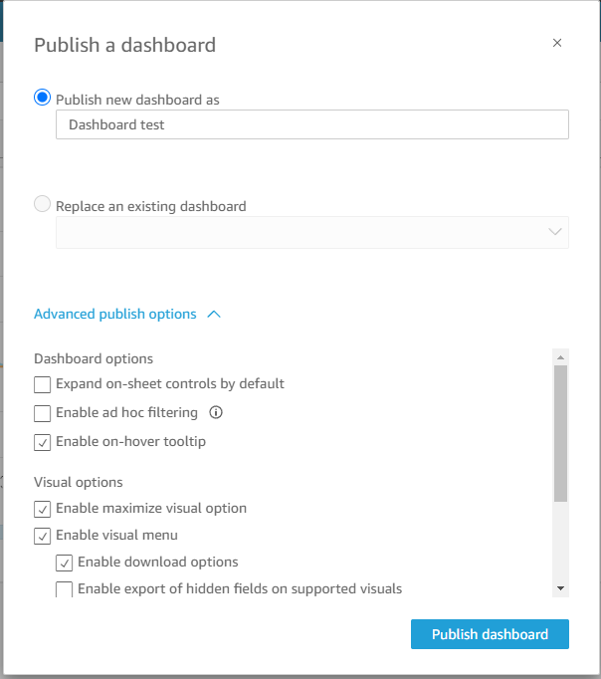Open the existing dashboard dropdown
The height and width of the screenshot is (679, 601).
[312, 232]
